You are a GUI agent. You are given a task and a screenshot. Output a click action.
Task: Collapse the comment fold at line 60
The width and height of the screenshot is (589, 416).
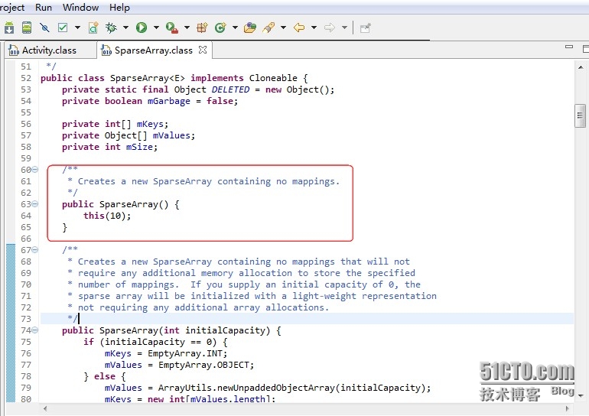[x=35, y=169]
